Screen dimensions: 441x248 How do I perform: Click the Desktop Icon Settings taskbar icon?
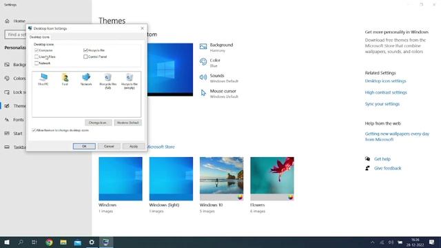[105, 242]
